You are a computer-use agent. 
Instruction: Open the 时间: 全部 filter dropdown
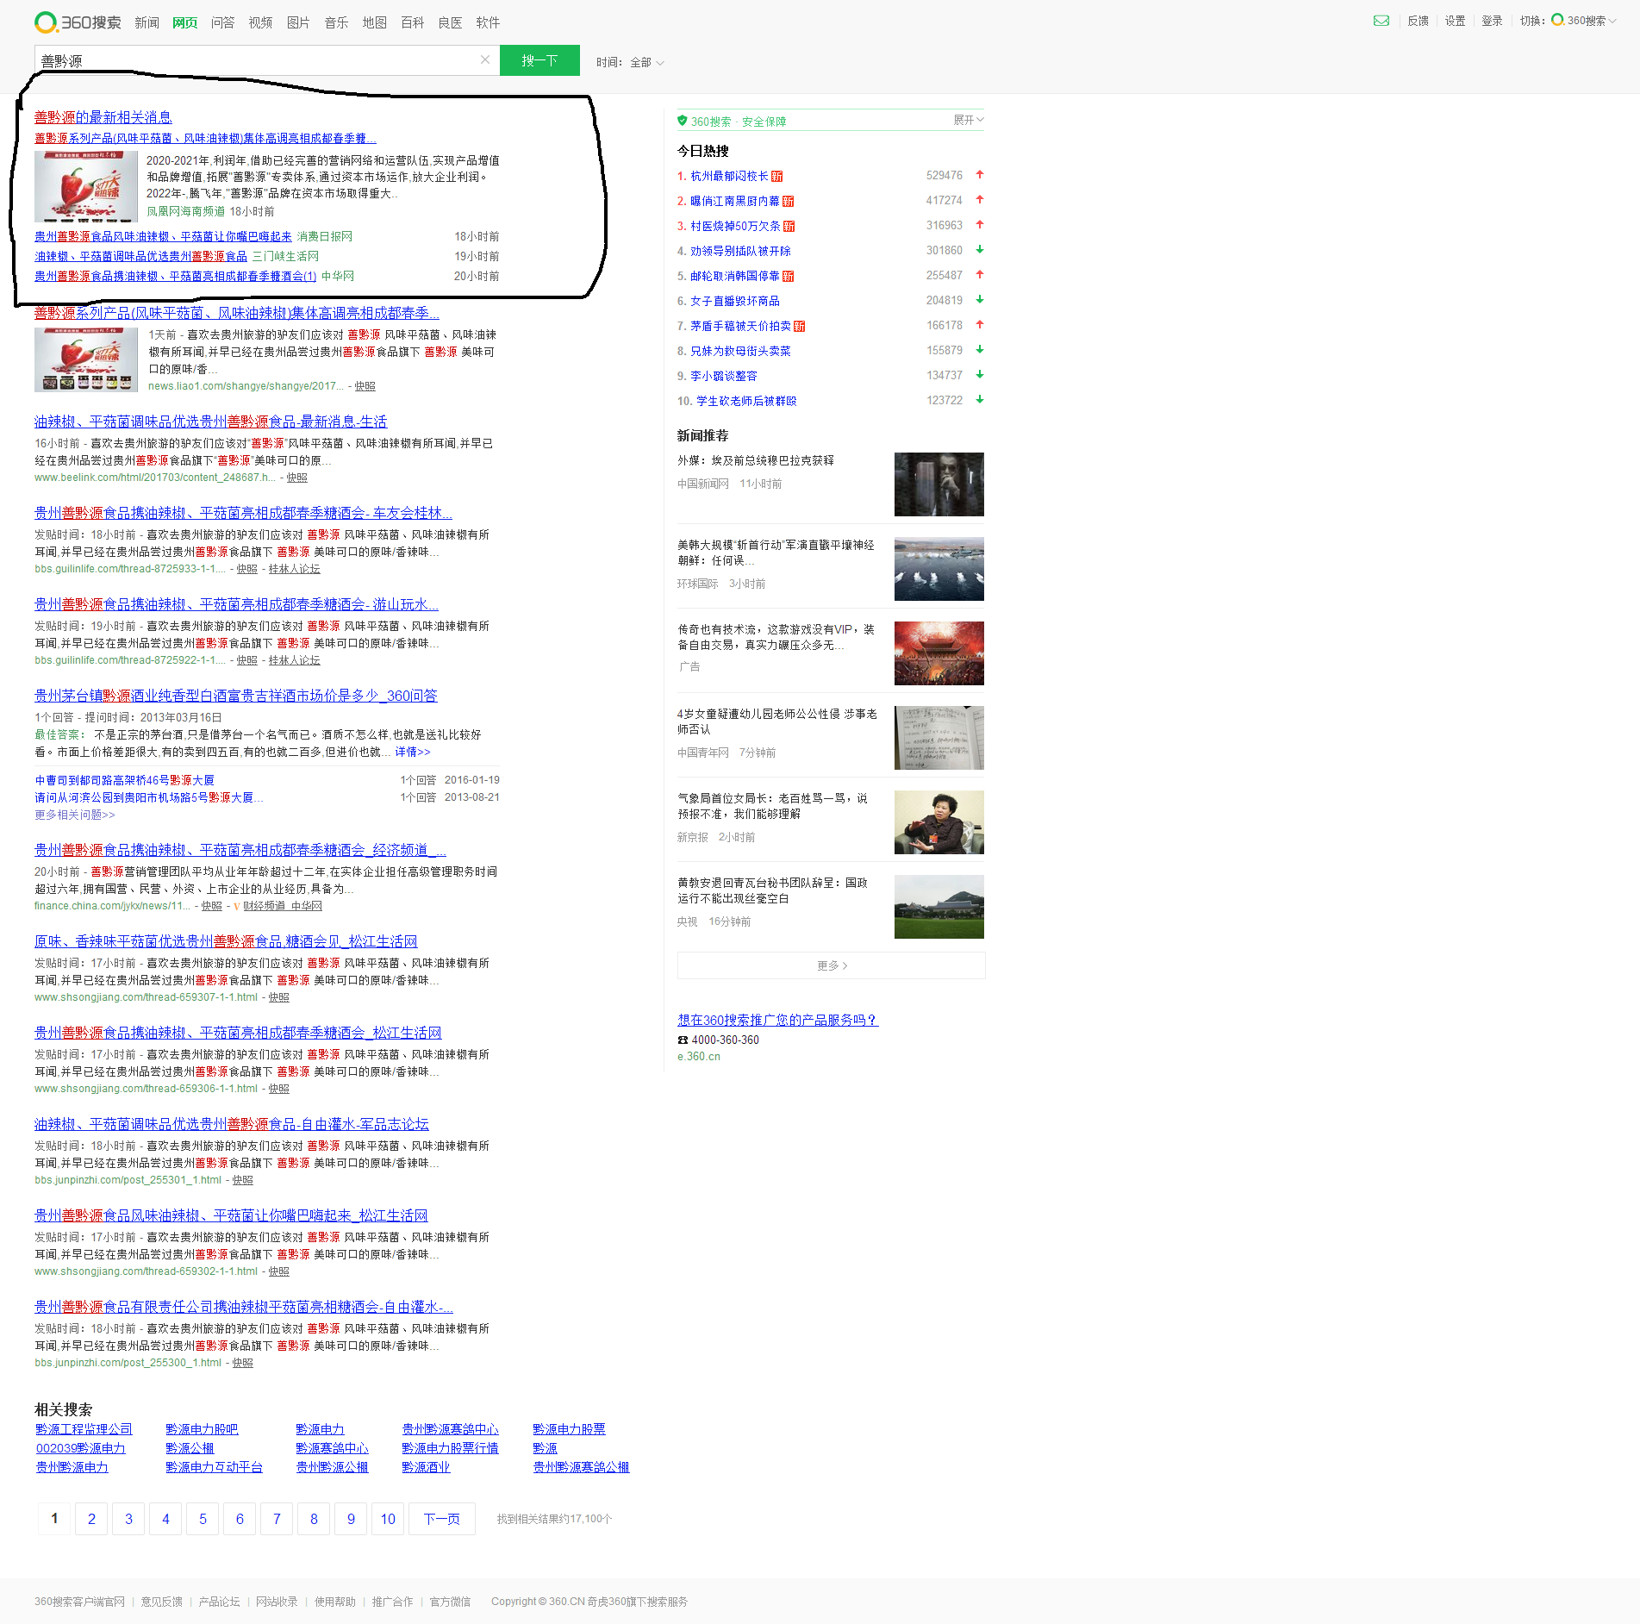pyautogui.click(x=631, y=62)
